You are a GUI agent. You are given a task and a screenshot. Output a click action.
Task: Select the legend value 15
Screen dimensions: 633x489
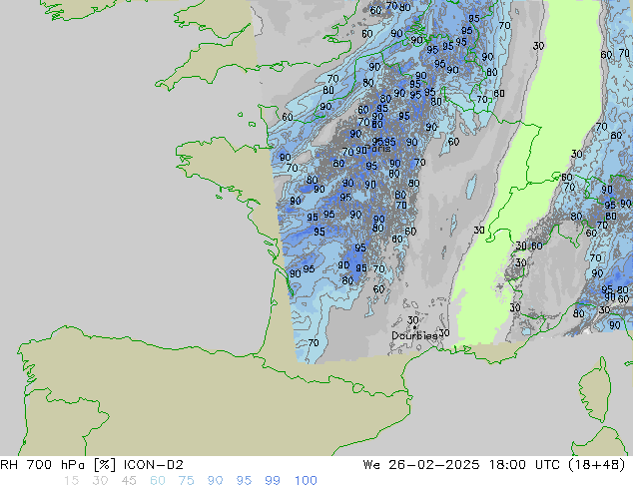[71, 481]
